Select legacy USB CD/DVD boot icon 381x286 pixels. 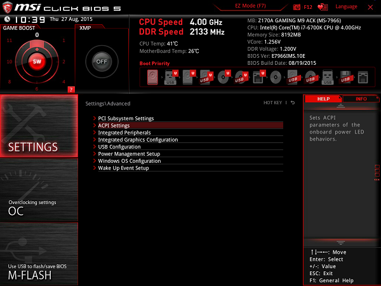[x=311, y=78]
